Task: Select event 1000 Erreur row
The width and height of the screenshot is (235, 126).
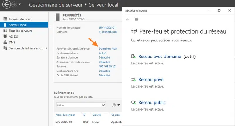Action: (x=88, y=122)
